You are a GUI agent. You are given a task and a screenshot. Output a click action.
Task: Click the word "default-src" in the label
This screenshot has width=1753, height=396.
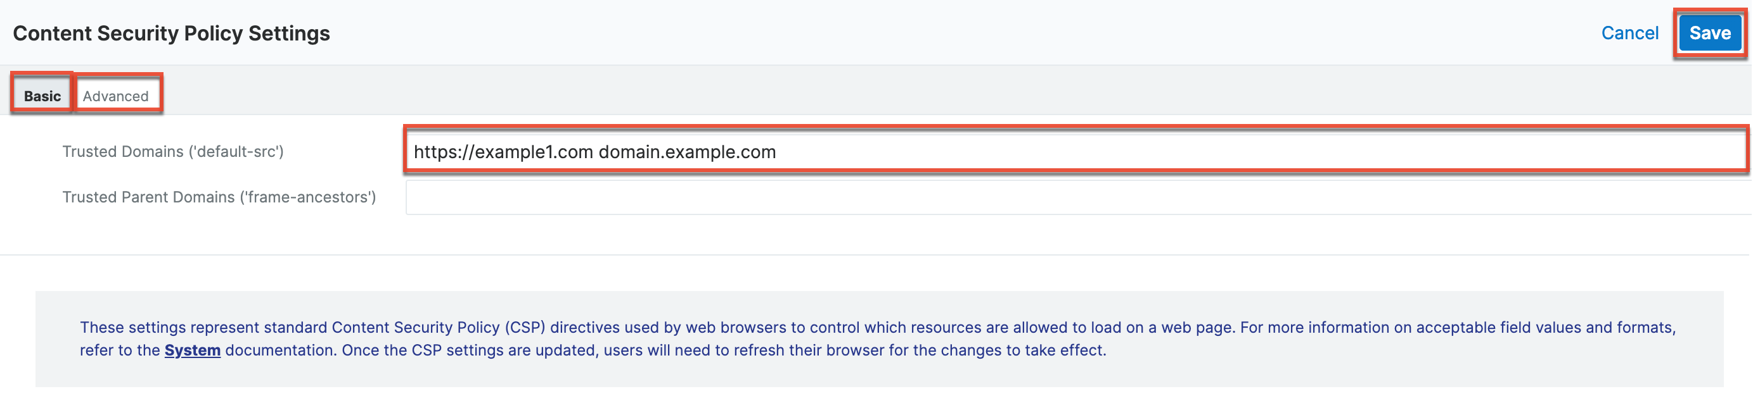[238, 151]
